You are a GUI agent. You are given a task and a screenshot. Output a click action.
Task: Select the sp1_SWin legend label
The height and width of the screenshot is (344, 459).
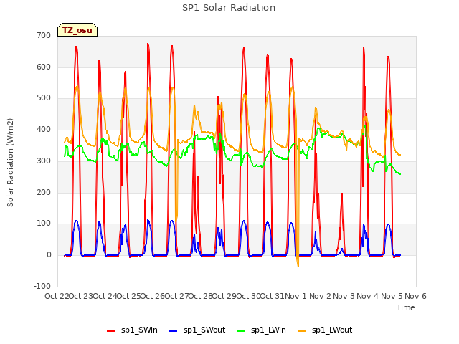[x=139, y=330]
